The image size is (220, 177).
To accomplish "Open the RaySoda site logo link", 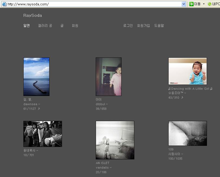I will point(33,15).
